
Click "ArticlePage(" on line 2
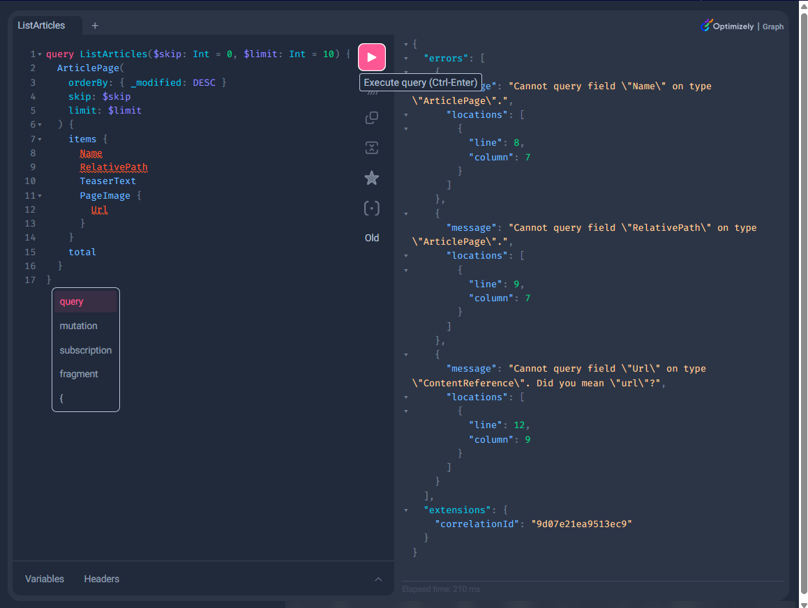pos(91,68)
